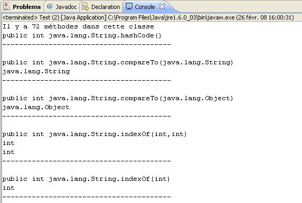Image resolution: width=302 pixels, height=203 pixels.
Task: Click the Declaration view icon
Action: click(86, 6)
